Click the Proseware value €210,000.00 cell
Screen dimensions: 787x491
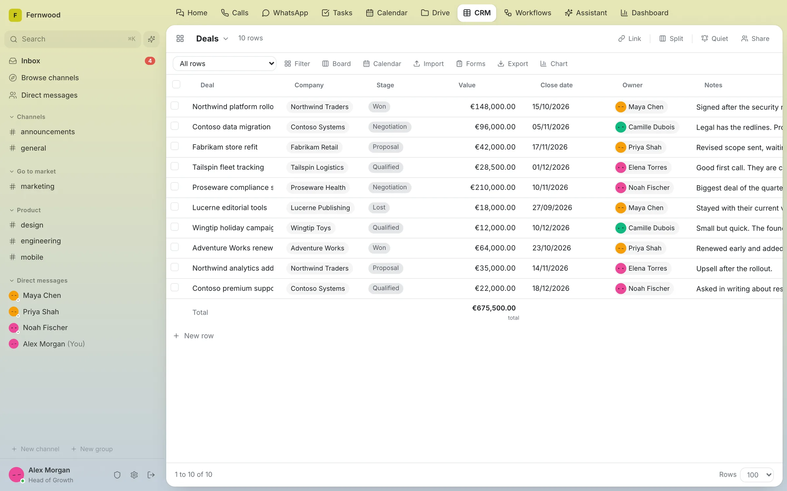point(493,188)
